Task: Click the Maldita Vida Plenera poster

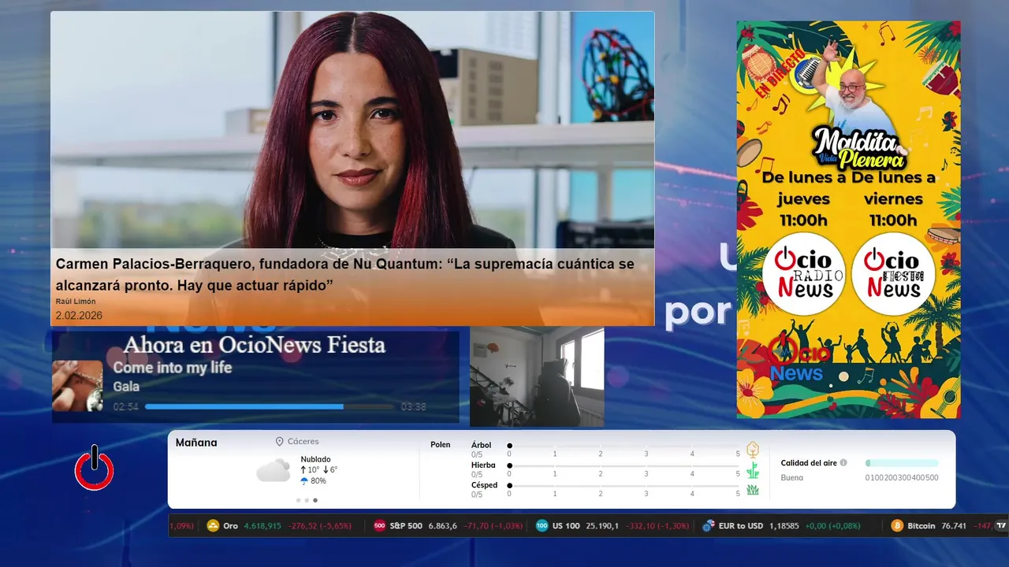Action: point(848,219)
